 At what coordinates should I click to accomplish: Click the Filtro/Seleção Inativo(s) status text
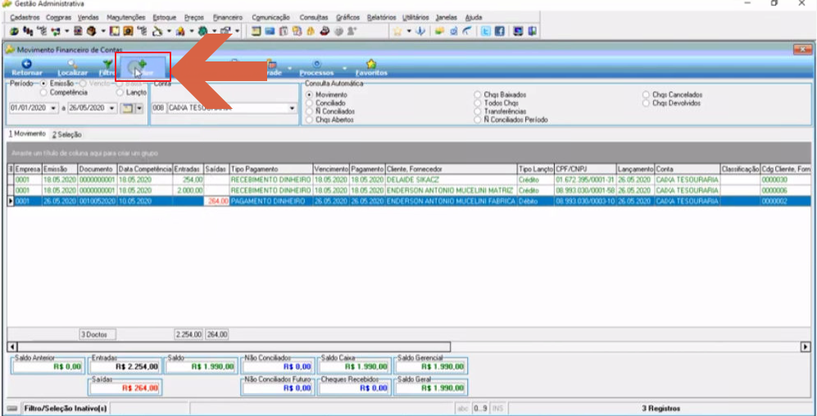66,409
